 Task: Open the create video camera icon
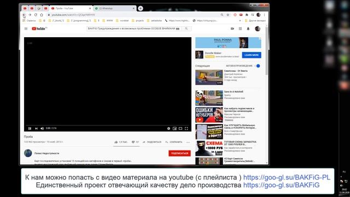click(x=232, y=28)
